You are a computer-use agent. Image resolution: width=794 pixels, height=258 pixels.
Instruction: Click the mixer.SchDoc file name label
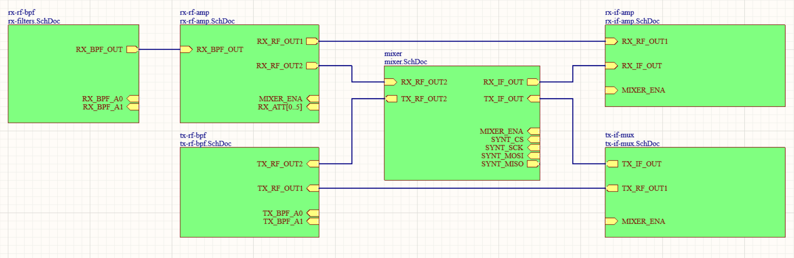click(x=405, y=62)
